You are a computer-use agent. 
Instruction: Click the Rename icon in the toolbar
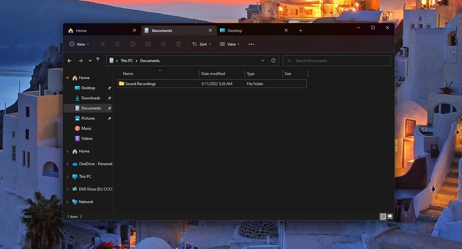tap(148, 44)
